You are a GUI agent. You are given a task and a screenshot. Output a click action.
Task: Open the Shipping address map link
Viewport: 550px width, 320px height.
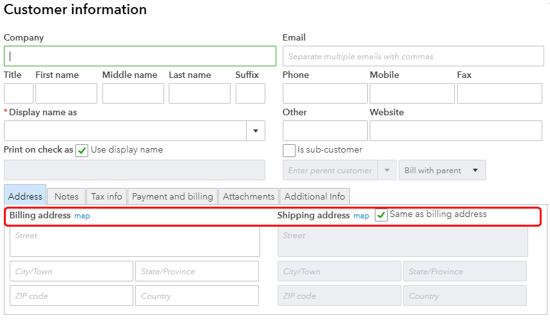(361, 216)
